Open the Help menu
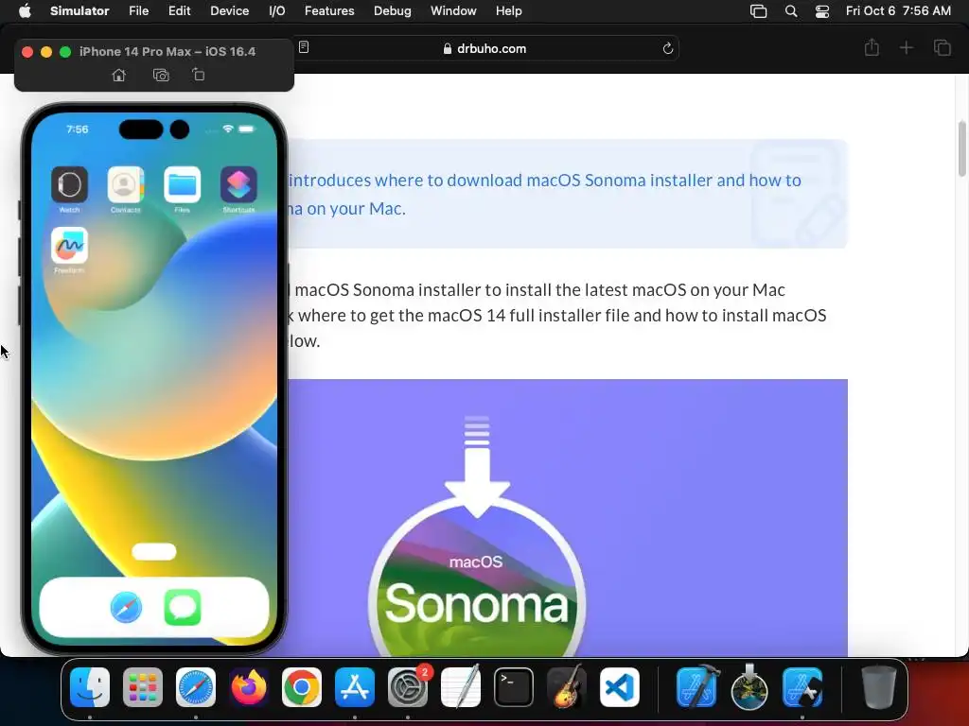This screenshot has height=726, width=969. [508, 11]
